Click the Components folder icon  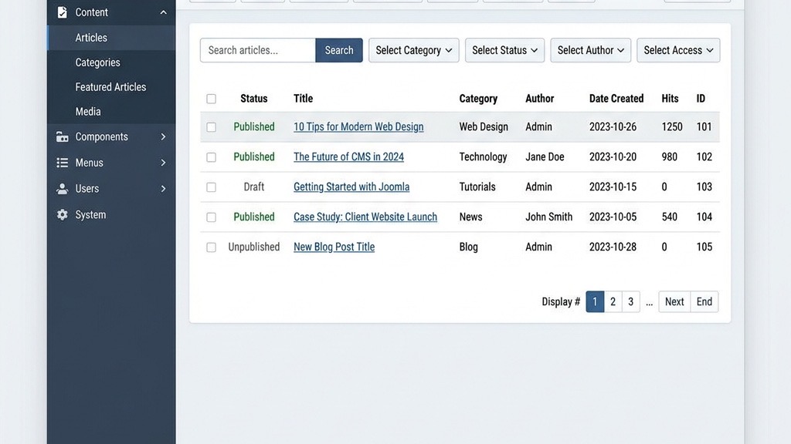click(x=63, y=137)
